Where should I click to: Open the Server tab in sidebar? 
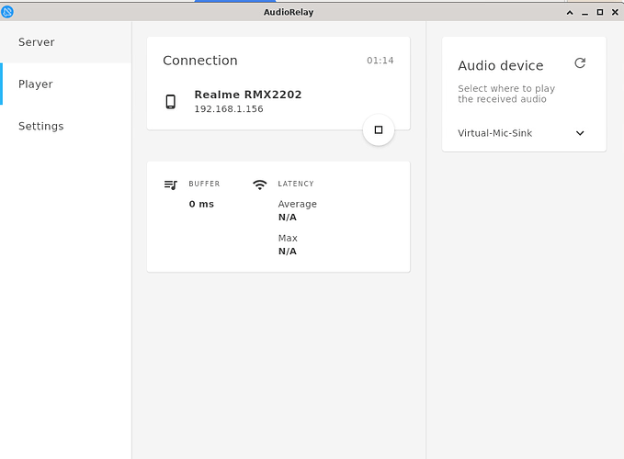click(65, 41)
